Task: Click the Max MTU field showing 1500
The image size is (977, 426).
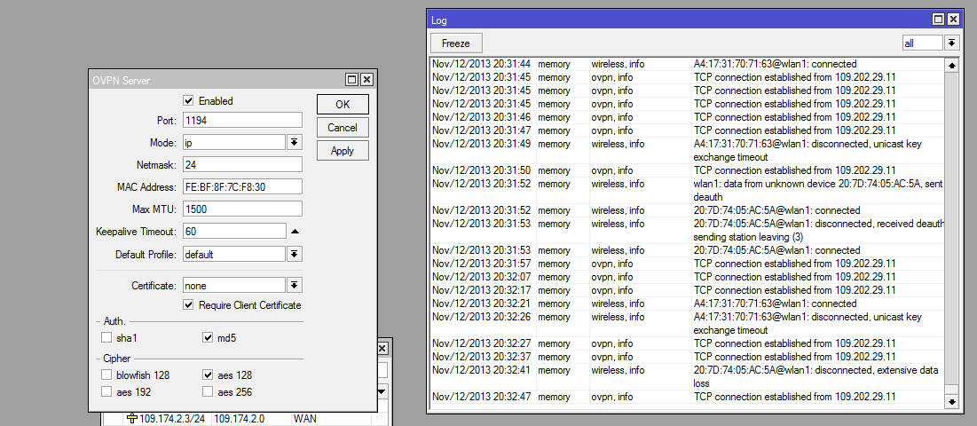Action: pyautogui.click(x=242, y=209)
